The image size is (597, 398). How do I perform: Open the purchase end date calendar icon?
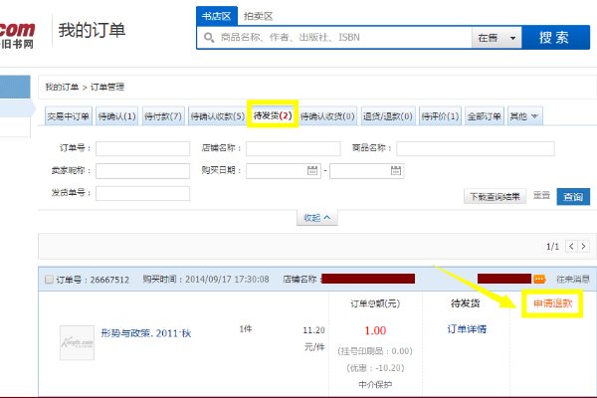click(x=396, y=170)
